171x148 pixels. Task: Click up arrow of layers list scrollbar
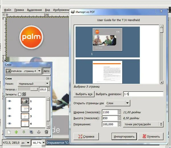[x=48, y=99]
